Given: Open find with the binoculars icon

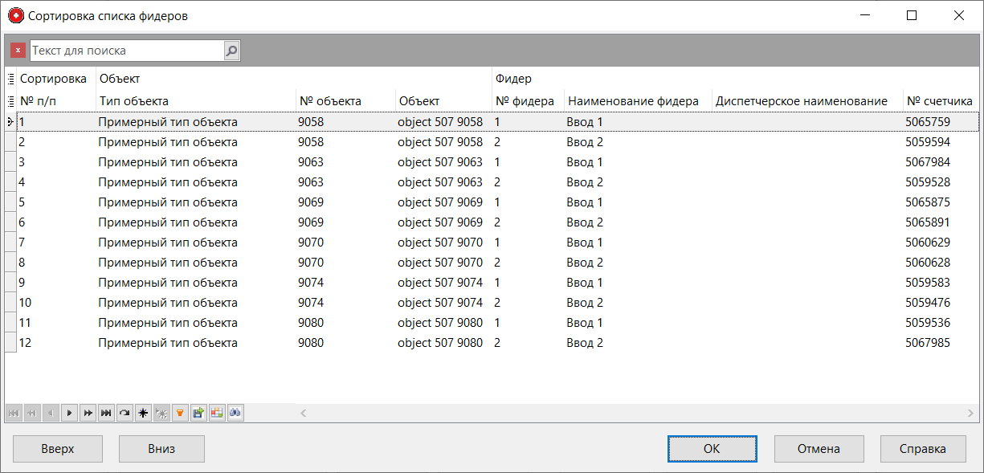Looking at the screenshot, I should tap(235, 413).
